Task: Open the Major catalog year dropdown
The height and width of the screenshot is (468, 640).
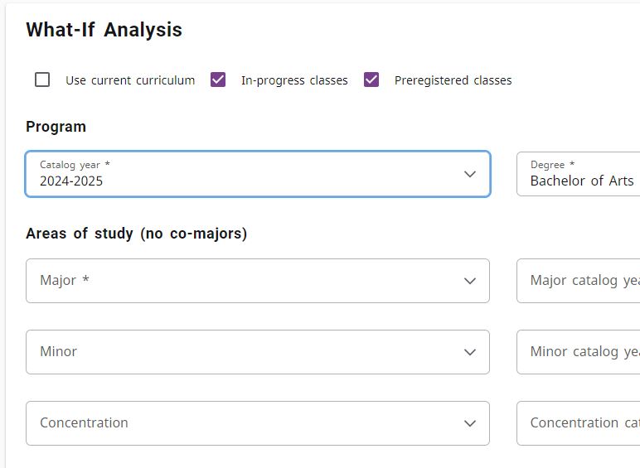Action: point(580,281)
